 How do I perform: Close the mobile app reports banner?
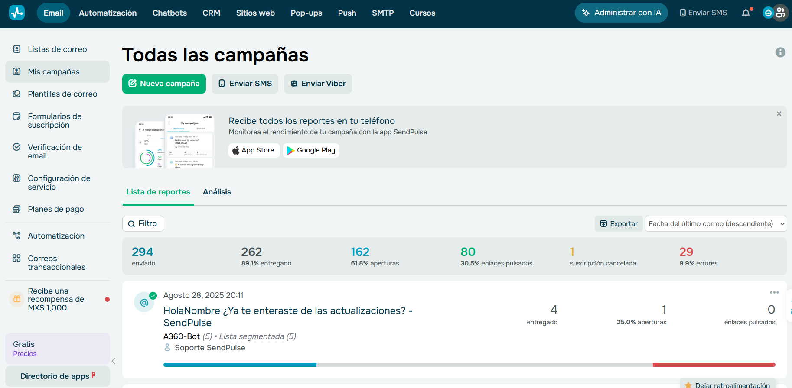[779, 113]
